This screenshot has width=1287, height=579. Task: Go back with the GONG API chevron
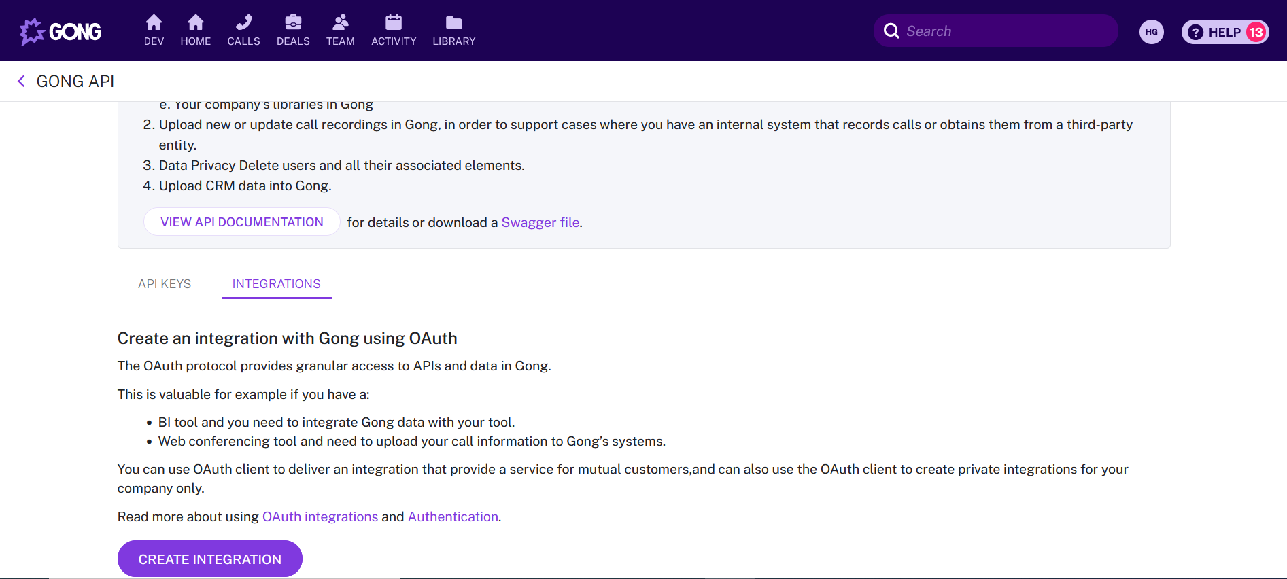click(x=21, y=82)
